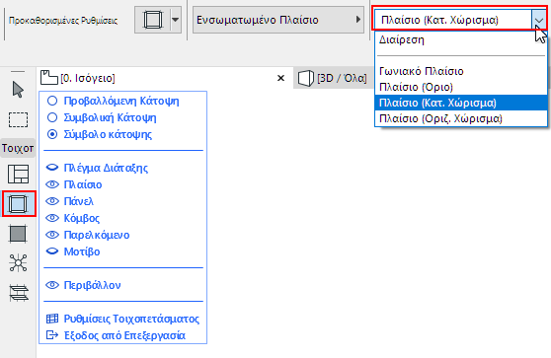This screenshot has height=358, width=551.
Task: Toggle visibility of Πλέγμα Διάταξης
Action: click(52, 168)
